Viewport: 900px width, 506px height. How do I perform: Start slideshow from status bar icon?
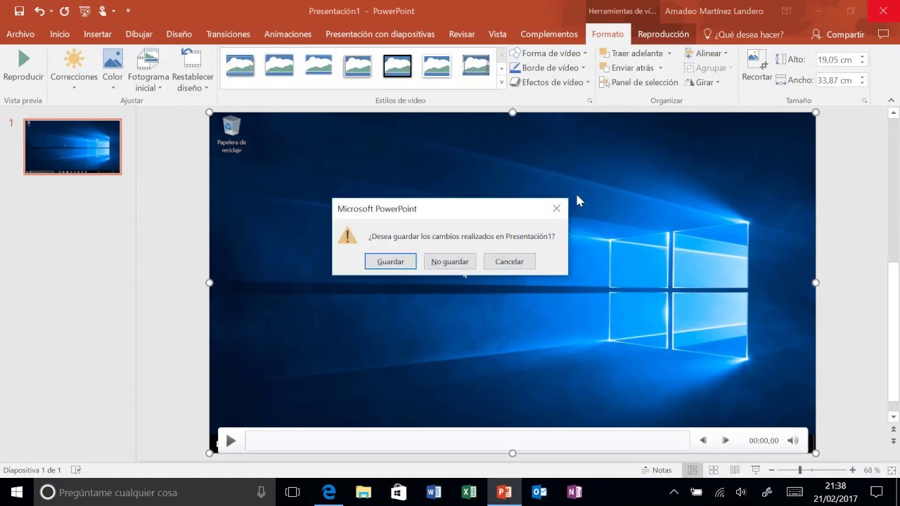click(756, 470)
